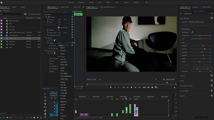Viewport: 214px width, 120px height.
Task: Click the Selection arrow tool
Action: 45,94
